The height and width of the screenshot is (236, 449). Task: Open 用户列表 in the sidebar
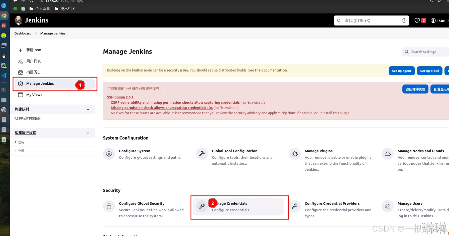coord(34,61)
